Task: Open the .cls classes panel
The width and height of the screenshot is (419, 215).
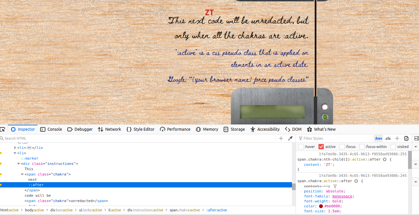Action: 388,138
